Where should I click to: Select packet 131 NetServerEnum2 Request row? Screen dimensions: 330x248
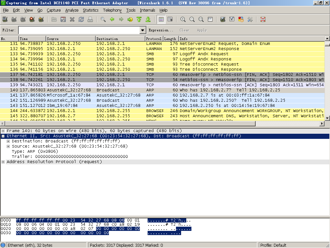[162, 44]
